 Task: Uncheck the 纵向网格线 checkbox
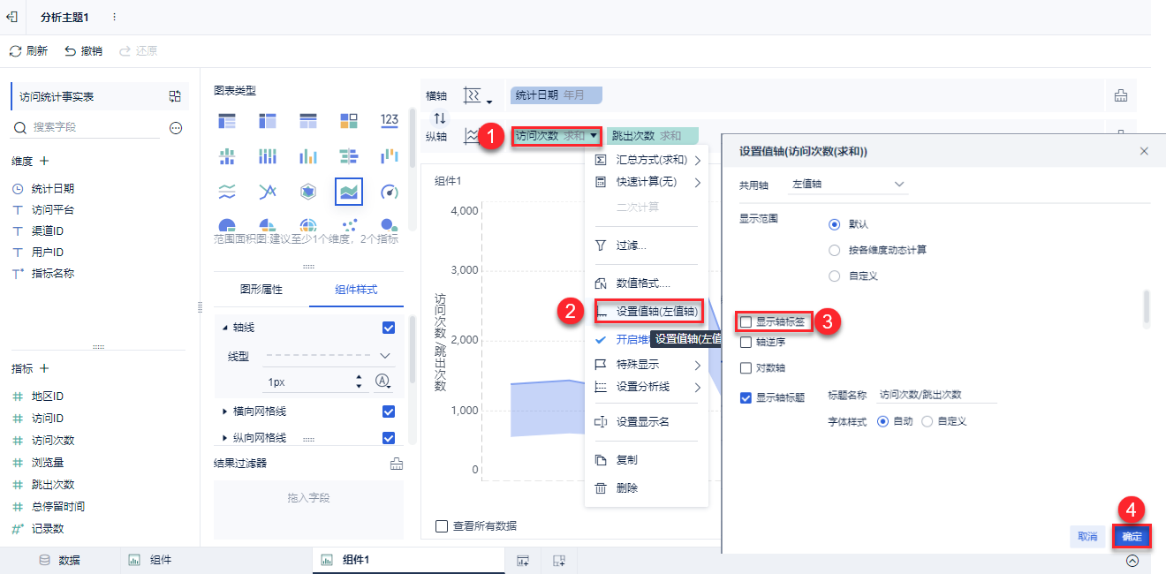(x=388, y=438)
